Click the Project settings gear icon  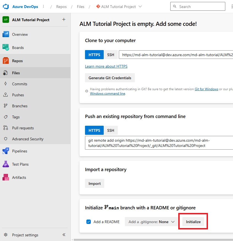coord(6,235)
